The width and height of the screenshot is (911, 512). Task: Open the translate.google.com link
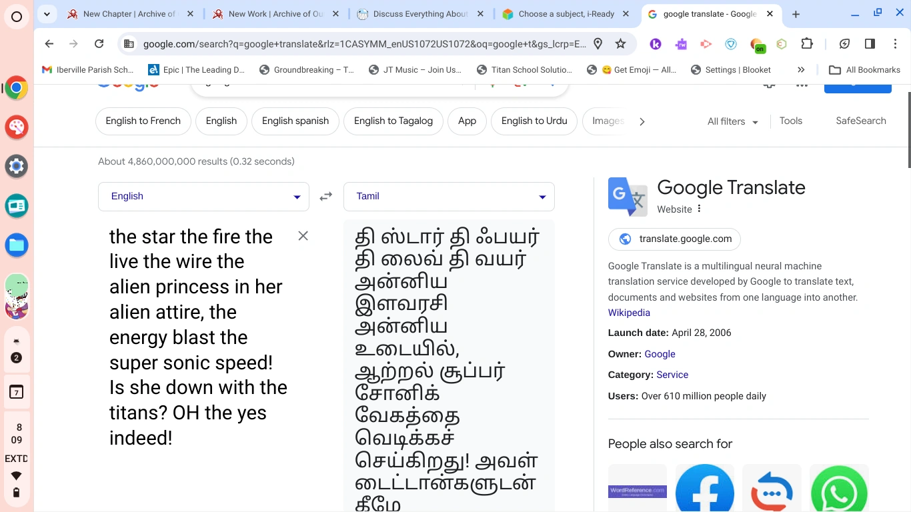[674, 239]
